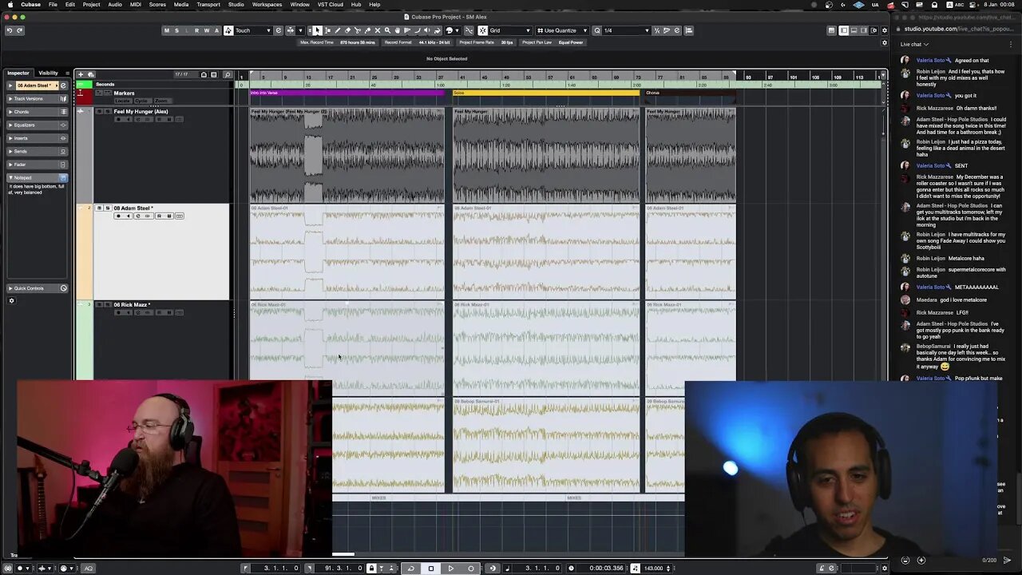Expand the Equalizers inspector section
Viewport: 1022px width, 575px height.
pyautogui.click(x=37, y=125)
